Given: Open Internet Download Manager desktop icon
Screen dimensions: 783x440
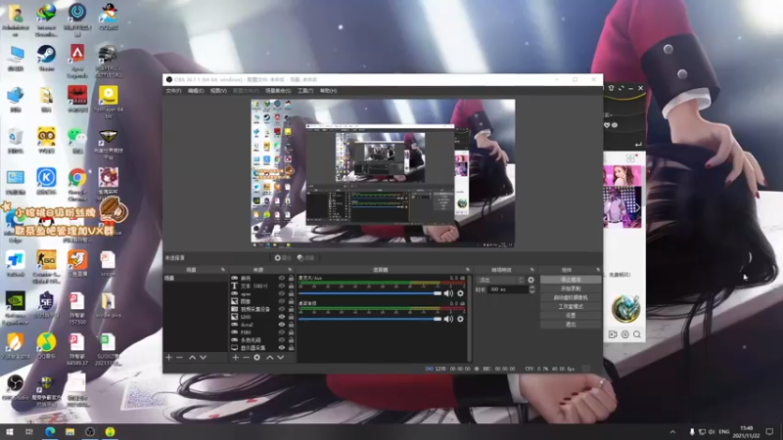Looking at the screenshot, I should 46,20.
